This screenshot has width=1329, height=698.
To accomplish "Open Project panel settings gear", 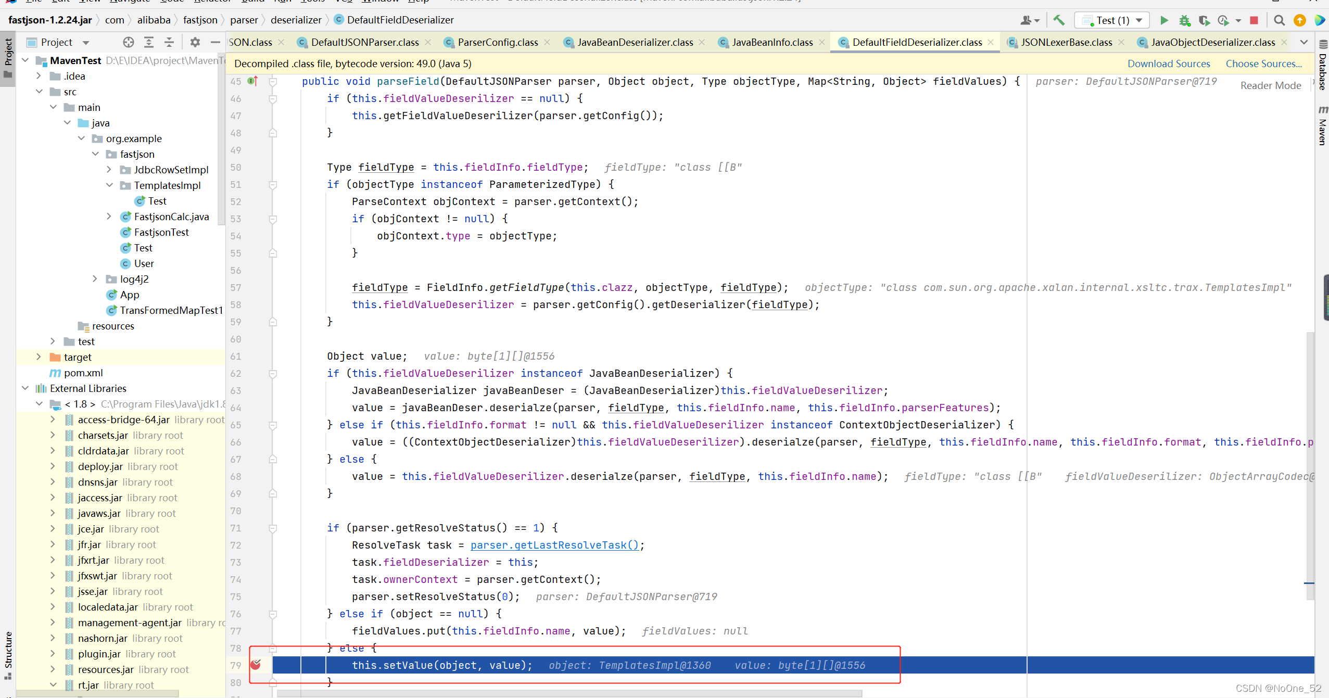I will pos(195,42).
